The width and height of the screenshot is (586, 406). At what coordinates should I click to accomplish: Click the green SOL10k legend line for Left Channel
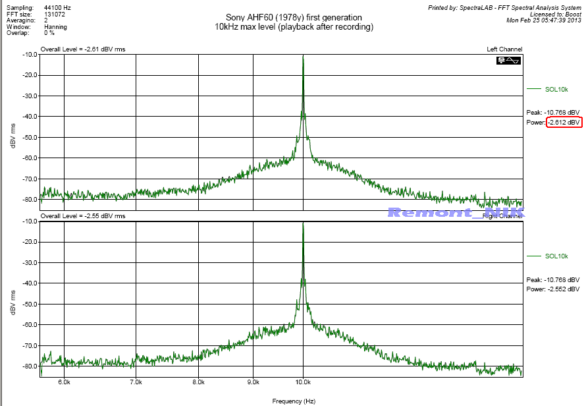[533, 89]
